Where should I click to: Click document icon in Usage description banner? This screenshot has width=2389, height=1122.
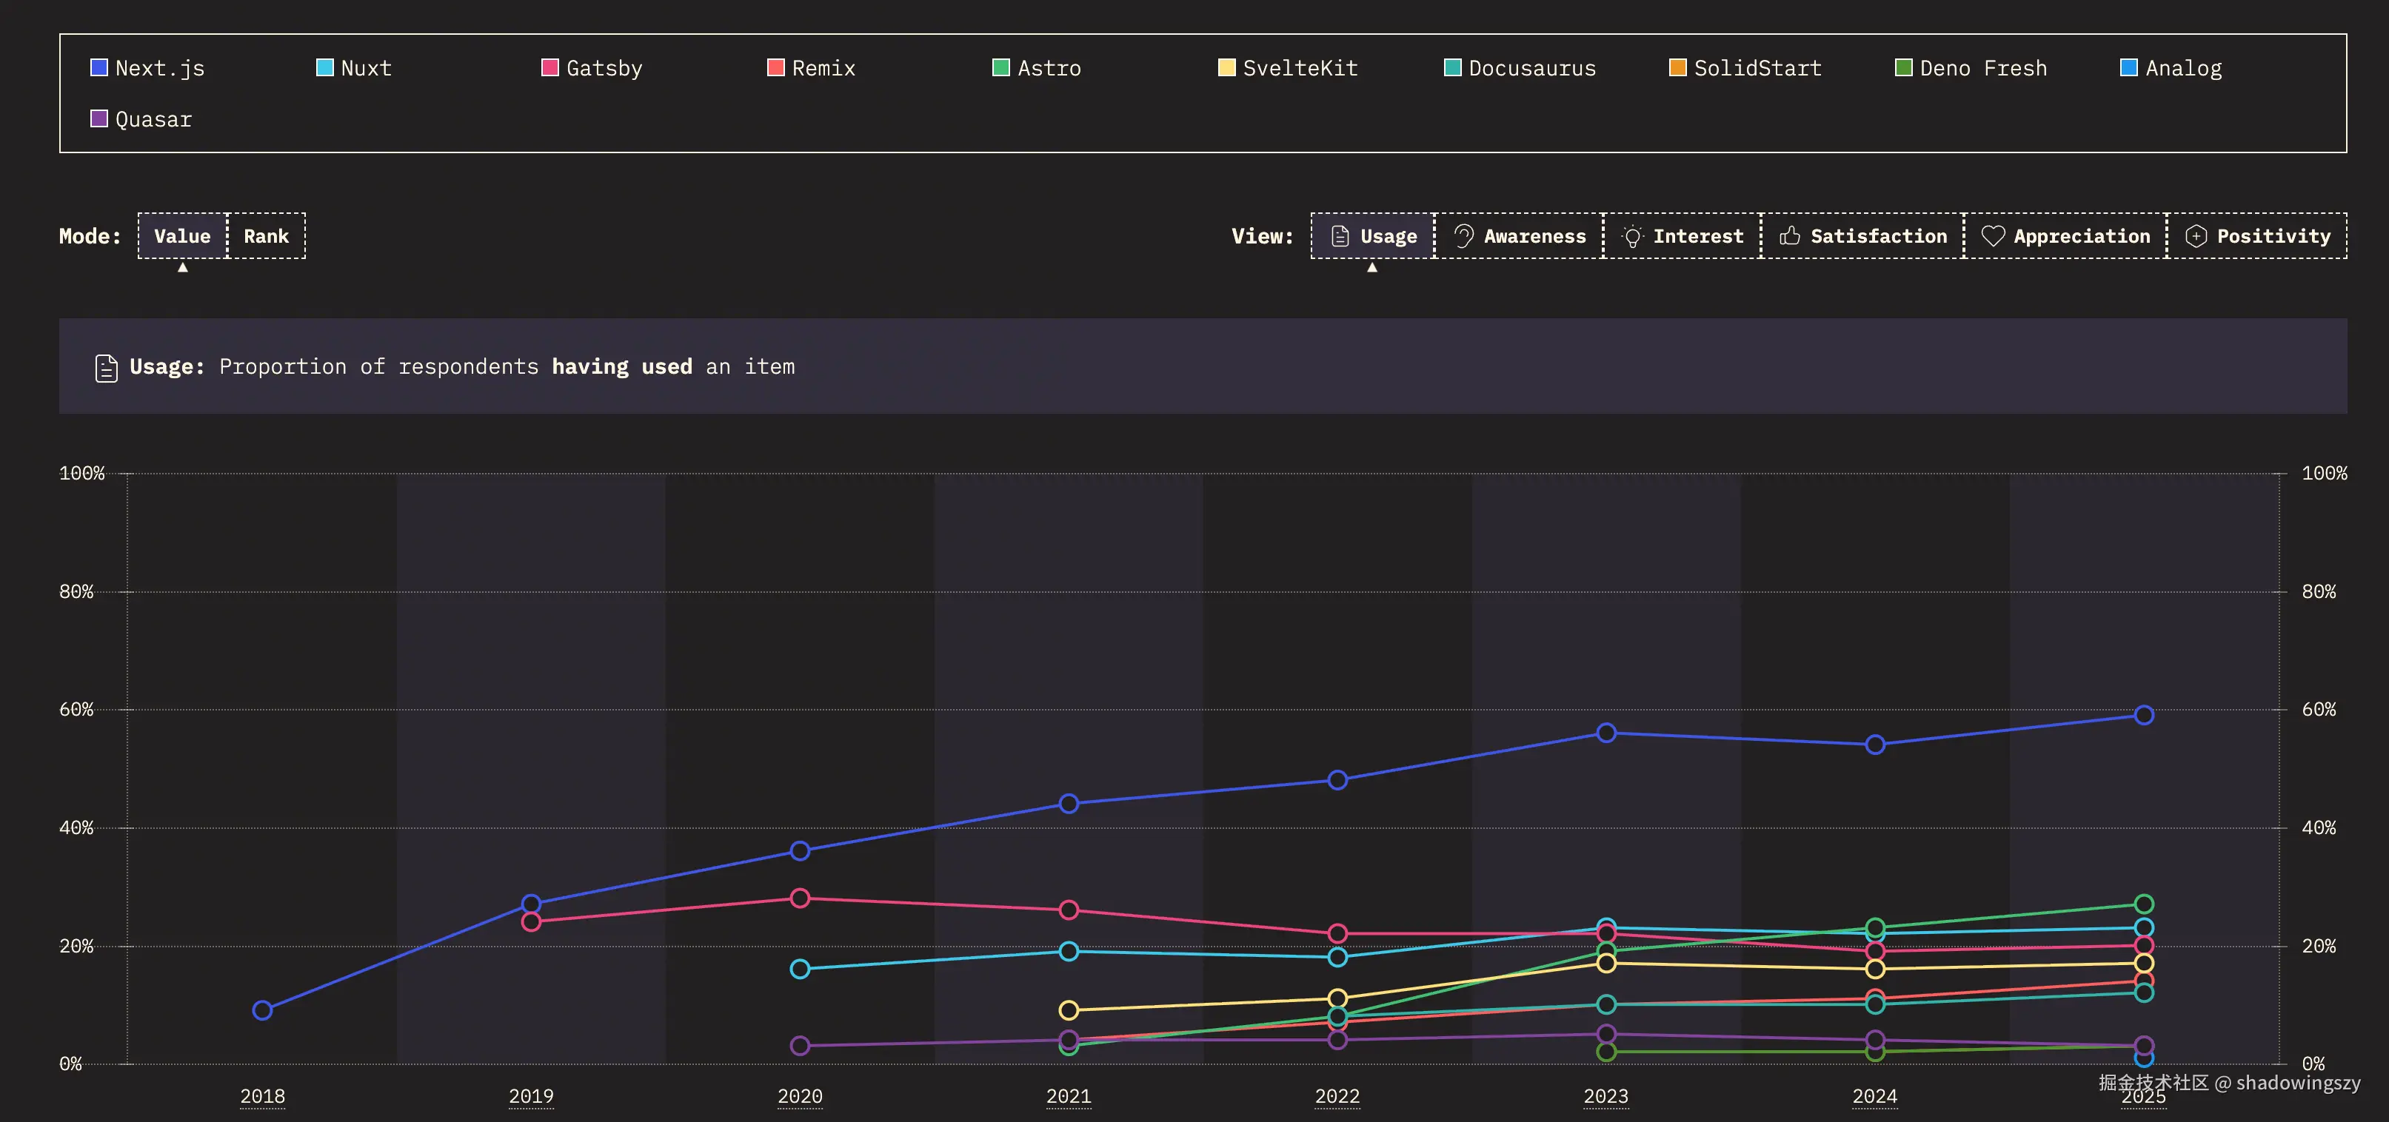(107, 368)
